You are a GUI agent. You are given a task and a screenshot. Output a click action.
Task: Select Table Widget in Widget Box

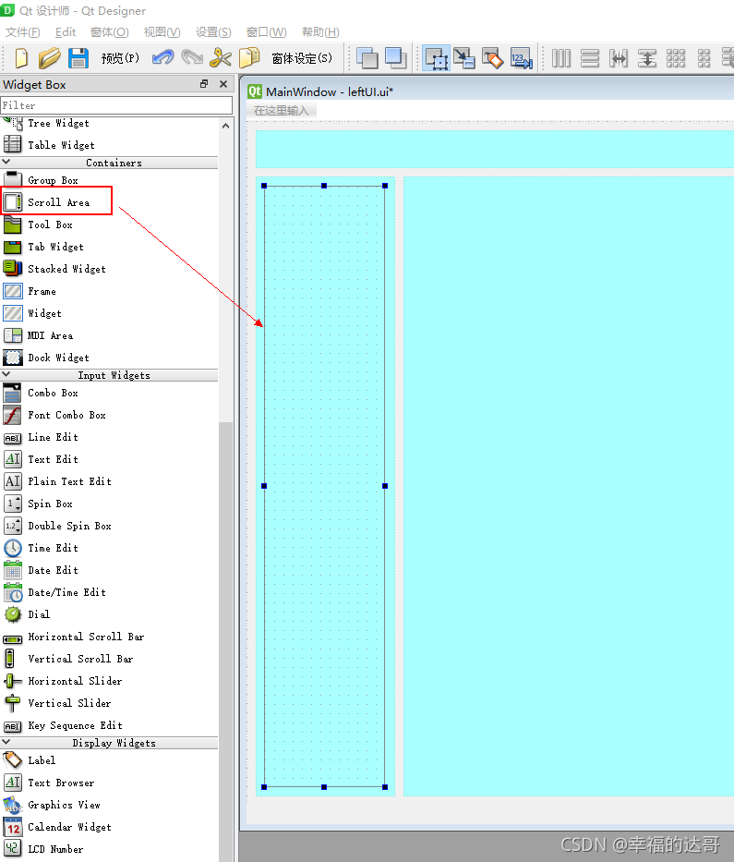click(x=61, y=145)
